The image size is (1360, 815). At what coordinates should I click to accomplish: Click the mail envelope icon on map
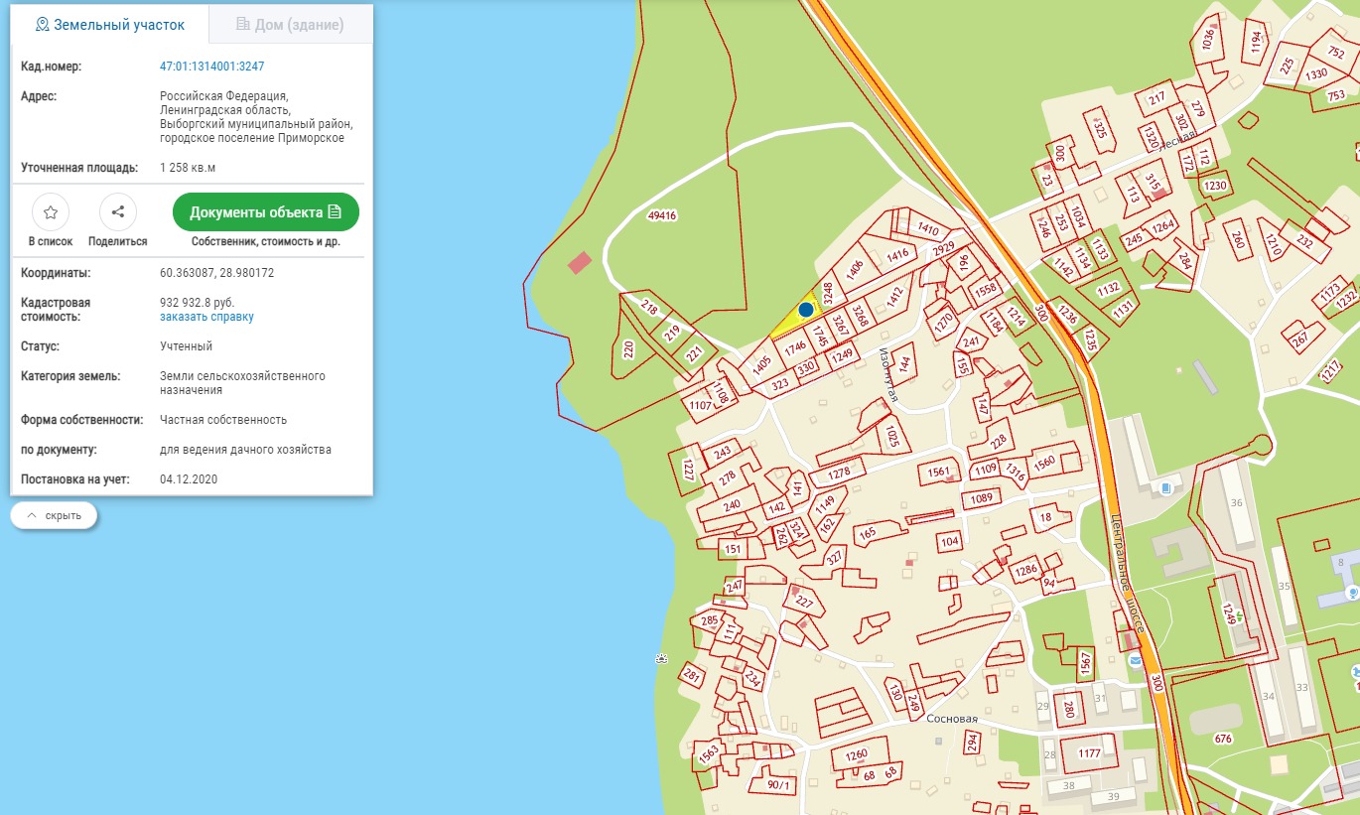(x=1136, y=660)
